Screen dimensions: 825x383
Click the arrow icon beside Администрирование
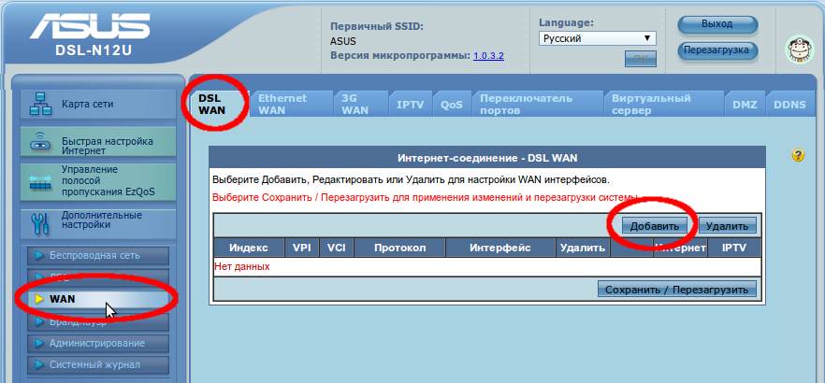[39, 343]
